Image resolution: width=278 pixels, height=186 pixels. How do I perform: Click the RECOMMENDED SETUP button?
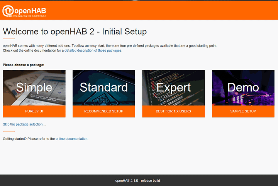tap(104, 111)
